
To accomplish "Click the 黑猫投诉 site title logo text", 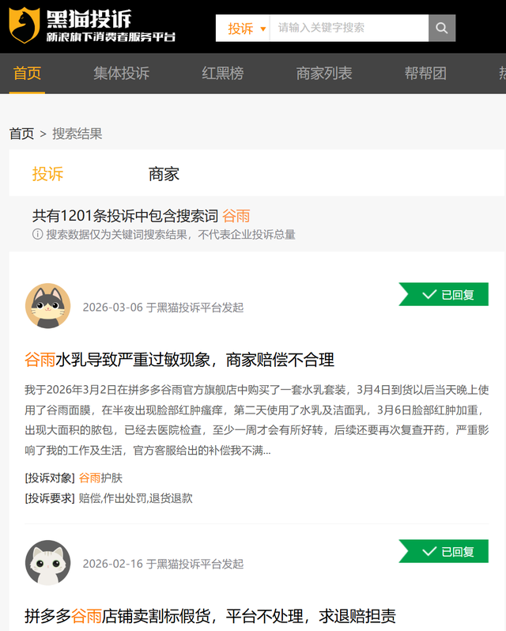I will pyautogui.click(x=89, y=18).
